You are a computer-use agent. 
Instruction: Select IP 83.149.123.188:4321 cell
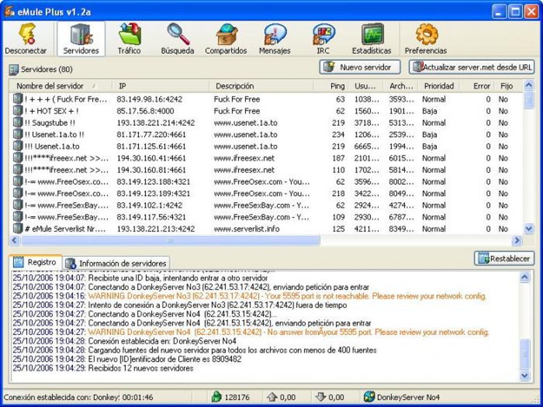pos(153,181)
